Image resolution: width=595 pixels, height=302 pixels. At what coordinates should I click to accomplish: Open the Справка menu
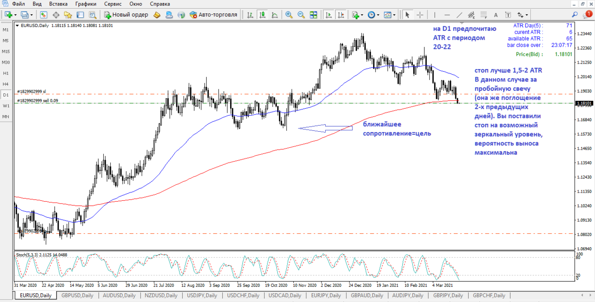point(160,4)
